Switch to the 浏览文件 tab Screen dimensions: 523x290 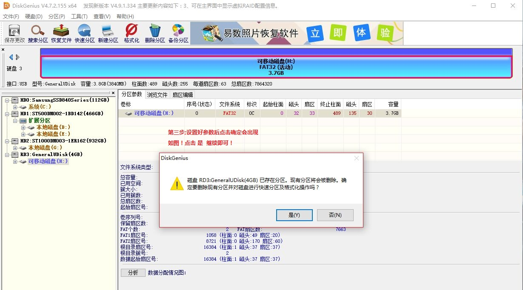157,95
